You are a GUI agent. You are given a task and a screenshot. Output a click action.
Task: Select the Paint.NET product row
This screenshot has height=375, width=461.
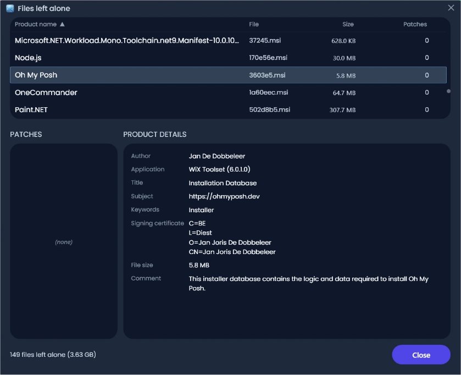[228, 110]
